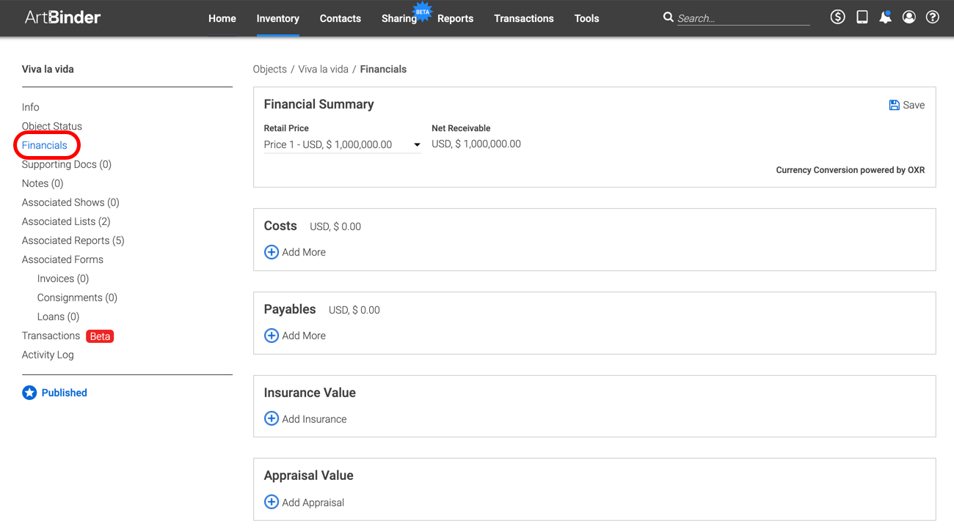The width and height of the screenshot is (954, 529).
Task: Click the plus icon under Payables
Action: pos(272,336)
